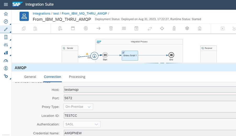
Task: Click the Simulation play toolbar icon
Action: tap(223, 28)
